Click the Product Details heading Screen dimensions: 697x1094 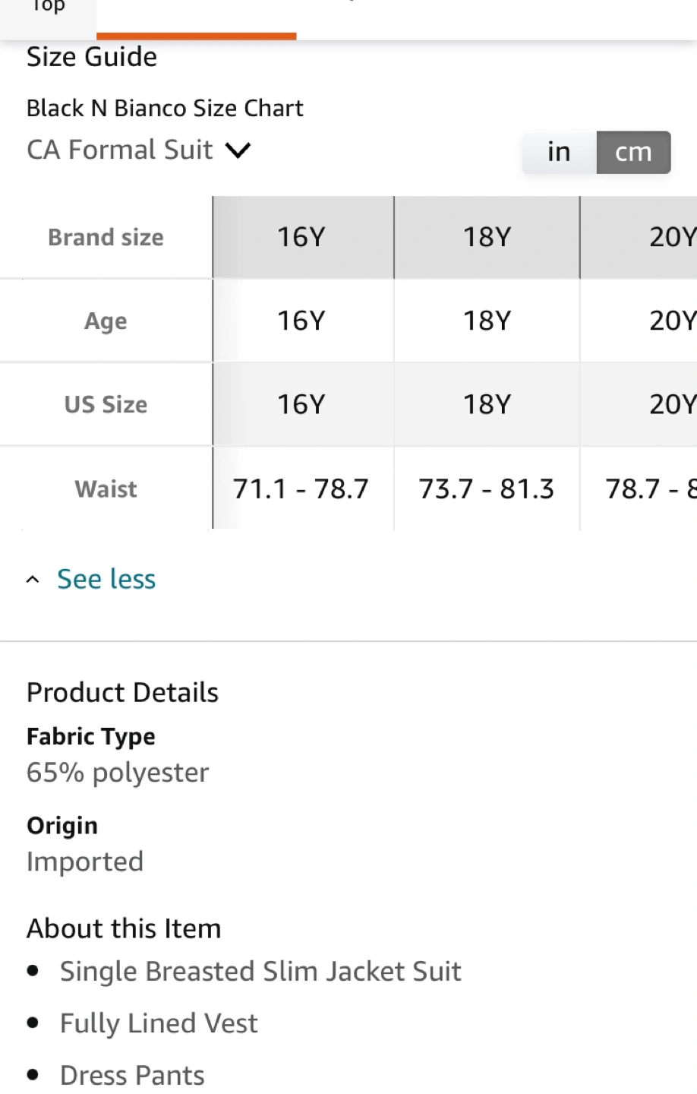click(122, 692)
